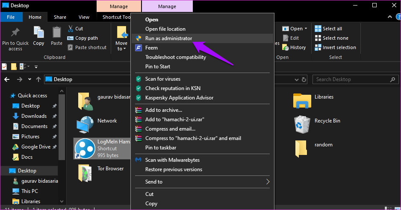Viewport: 401px width, 210px height.
Task: Select the Network icon in file list
Action: tap(85, 124)
